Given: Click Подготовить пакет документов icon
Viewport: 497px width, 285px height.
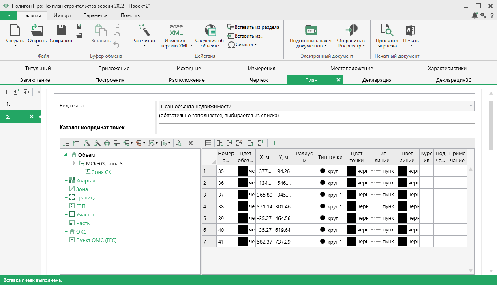Looking at the screenshot, I should coord(311,30).
